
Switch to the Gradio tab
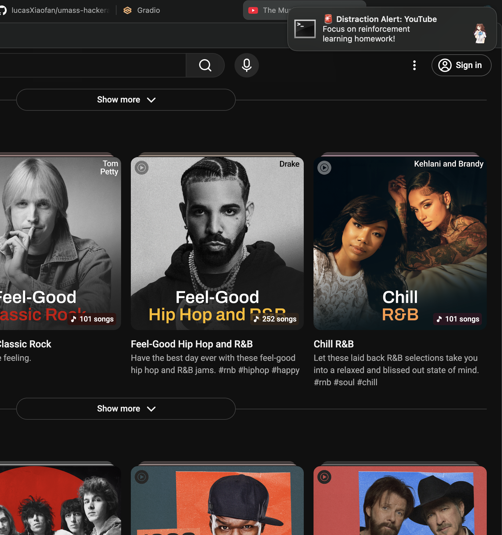tap(142, 10)
